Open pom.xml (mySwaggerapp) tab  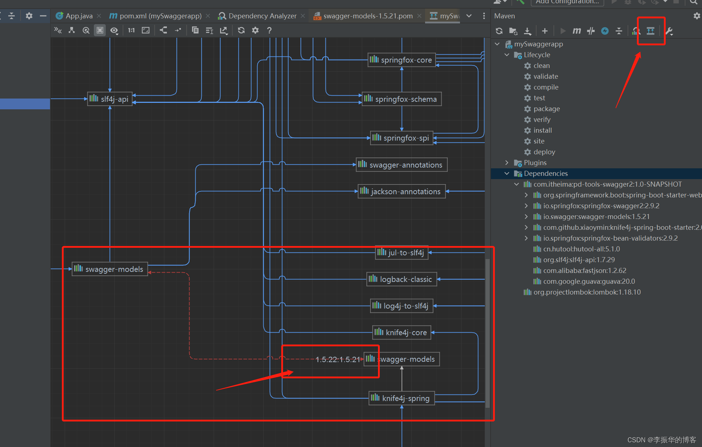160,16
